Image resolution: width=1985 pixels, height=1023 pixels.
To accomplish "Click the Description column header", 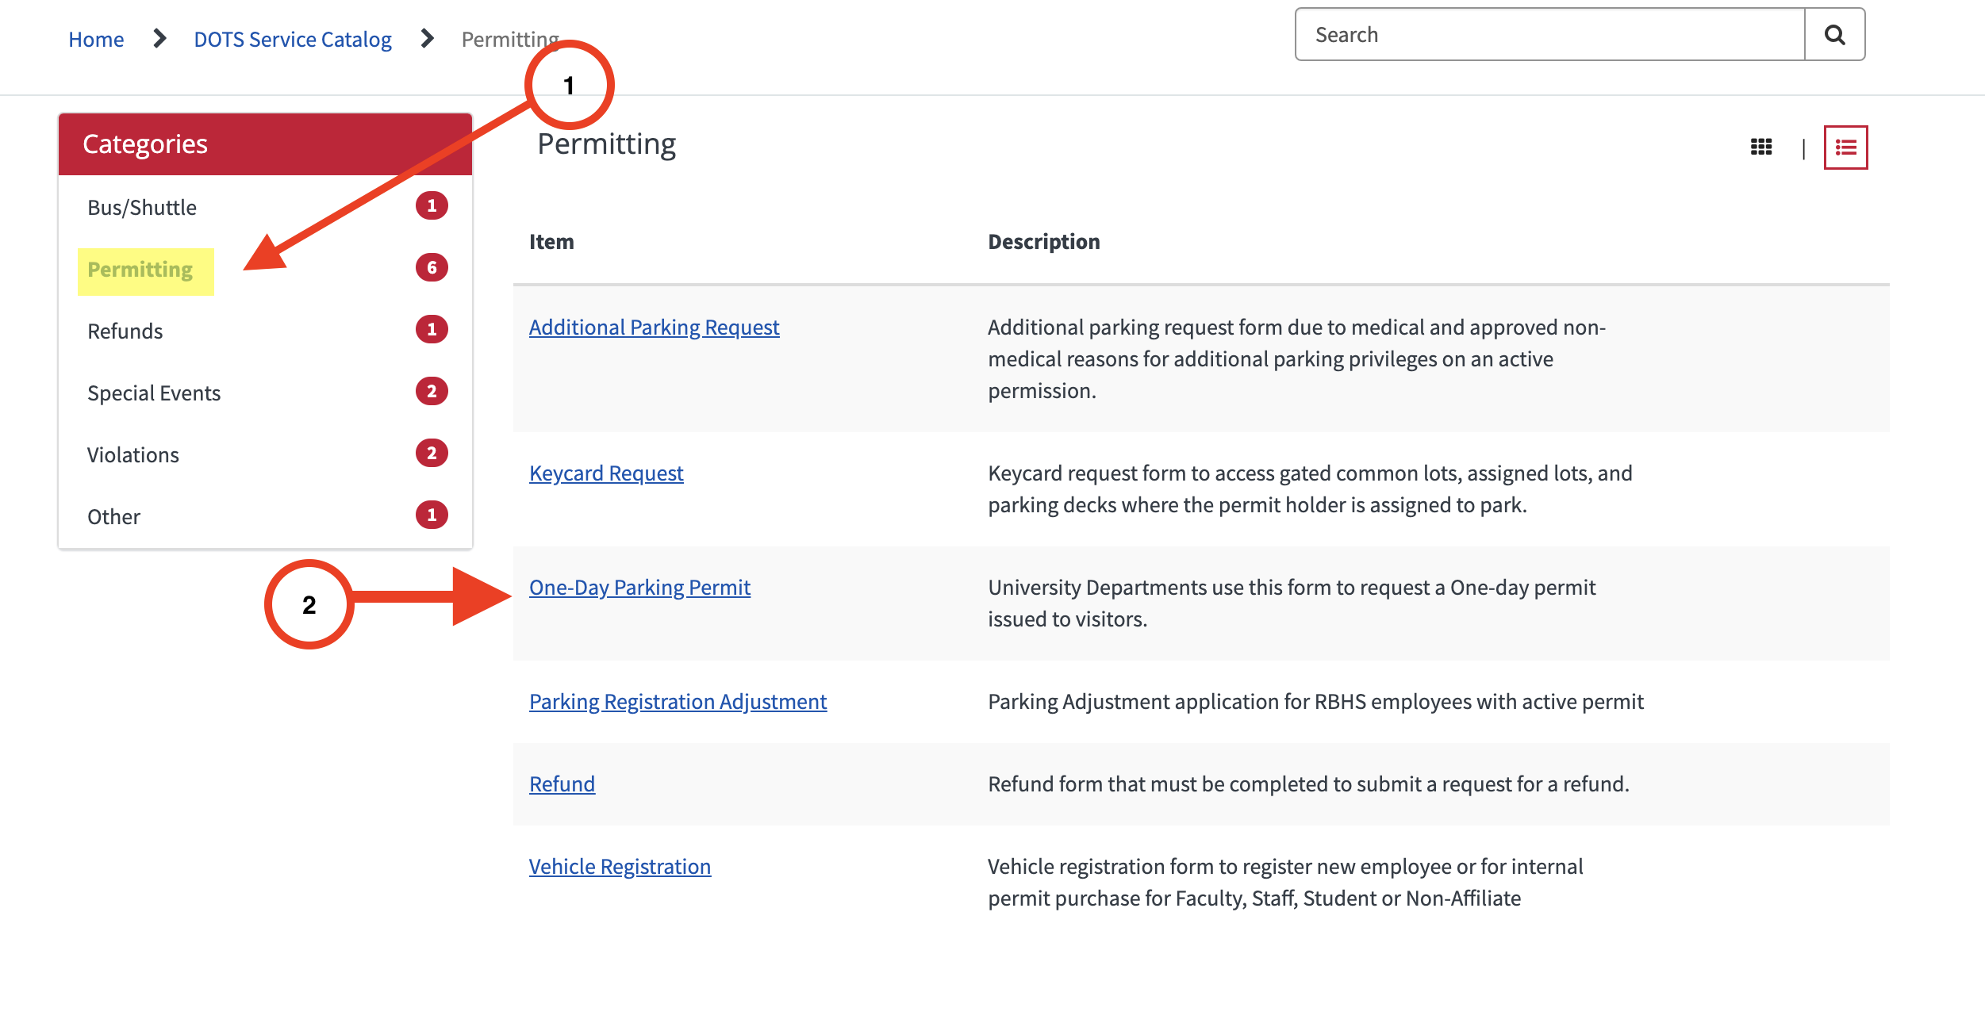I will (1044, 242).
